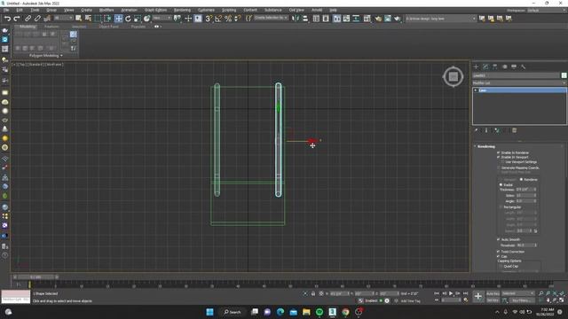The width and height of the screenshot is (568, 319).
Task: Open the Create Selection Set dropdown
Action: [x=271, y=18]
